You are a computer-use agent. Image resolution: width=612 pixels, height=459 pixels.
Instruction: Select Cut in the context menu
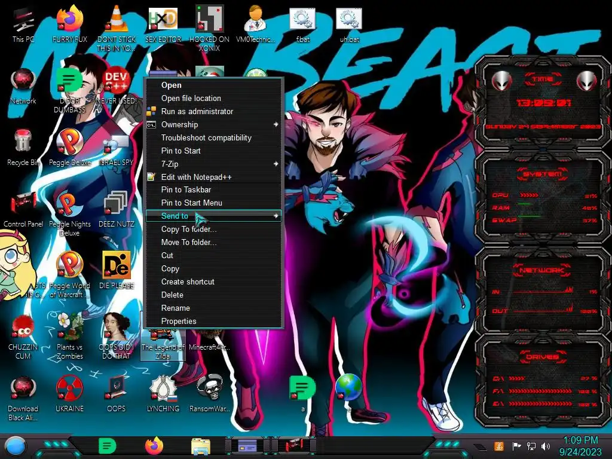pos(213,255)
